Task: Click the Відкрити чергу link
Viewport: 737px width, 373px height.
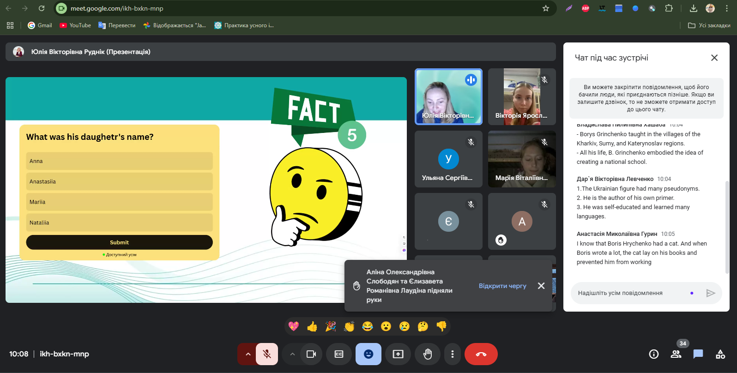Action: [502, 286]
